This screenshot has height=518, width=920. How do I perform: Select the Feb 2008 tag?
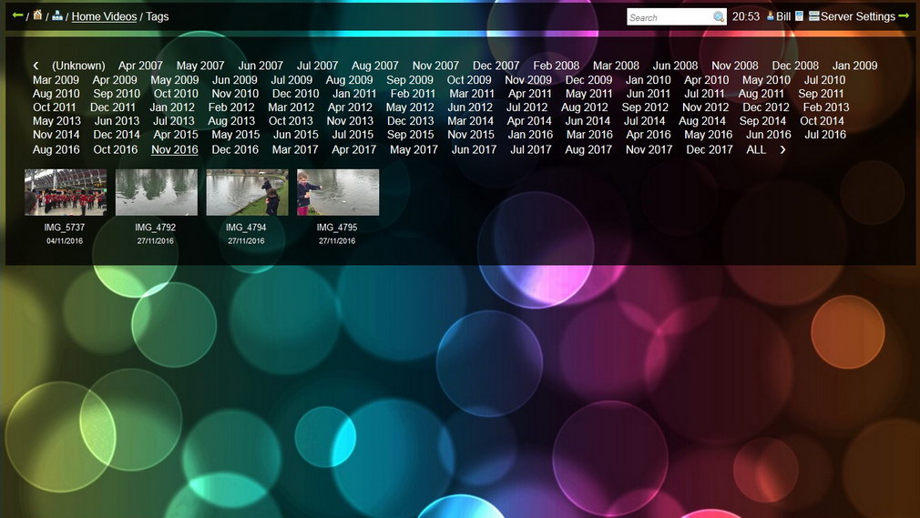coord(556,66)
